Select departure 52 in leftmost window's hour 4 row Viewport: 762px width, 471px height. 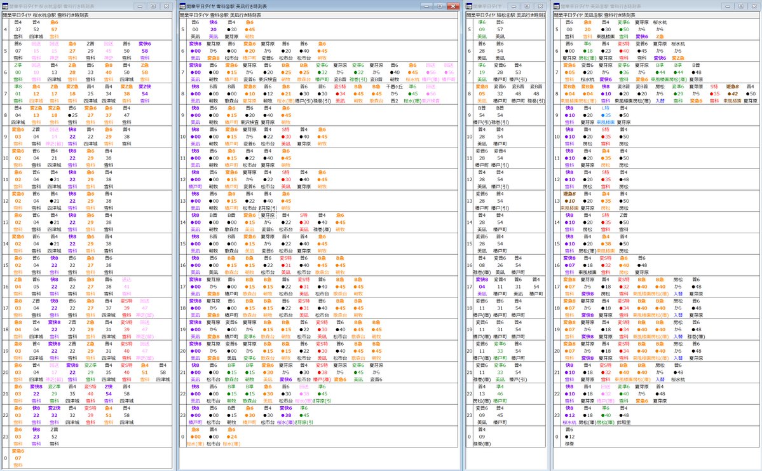36,29
